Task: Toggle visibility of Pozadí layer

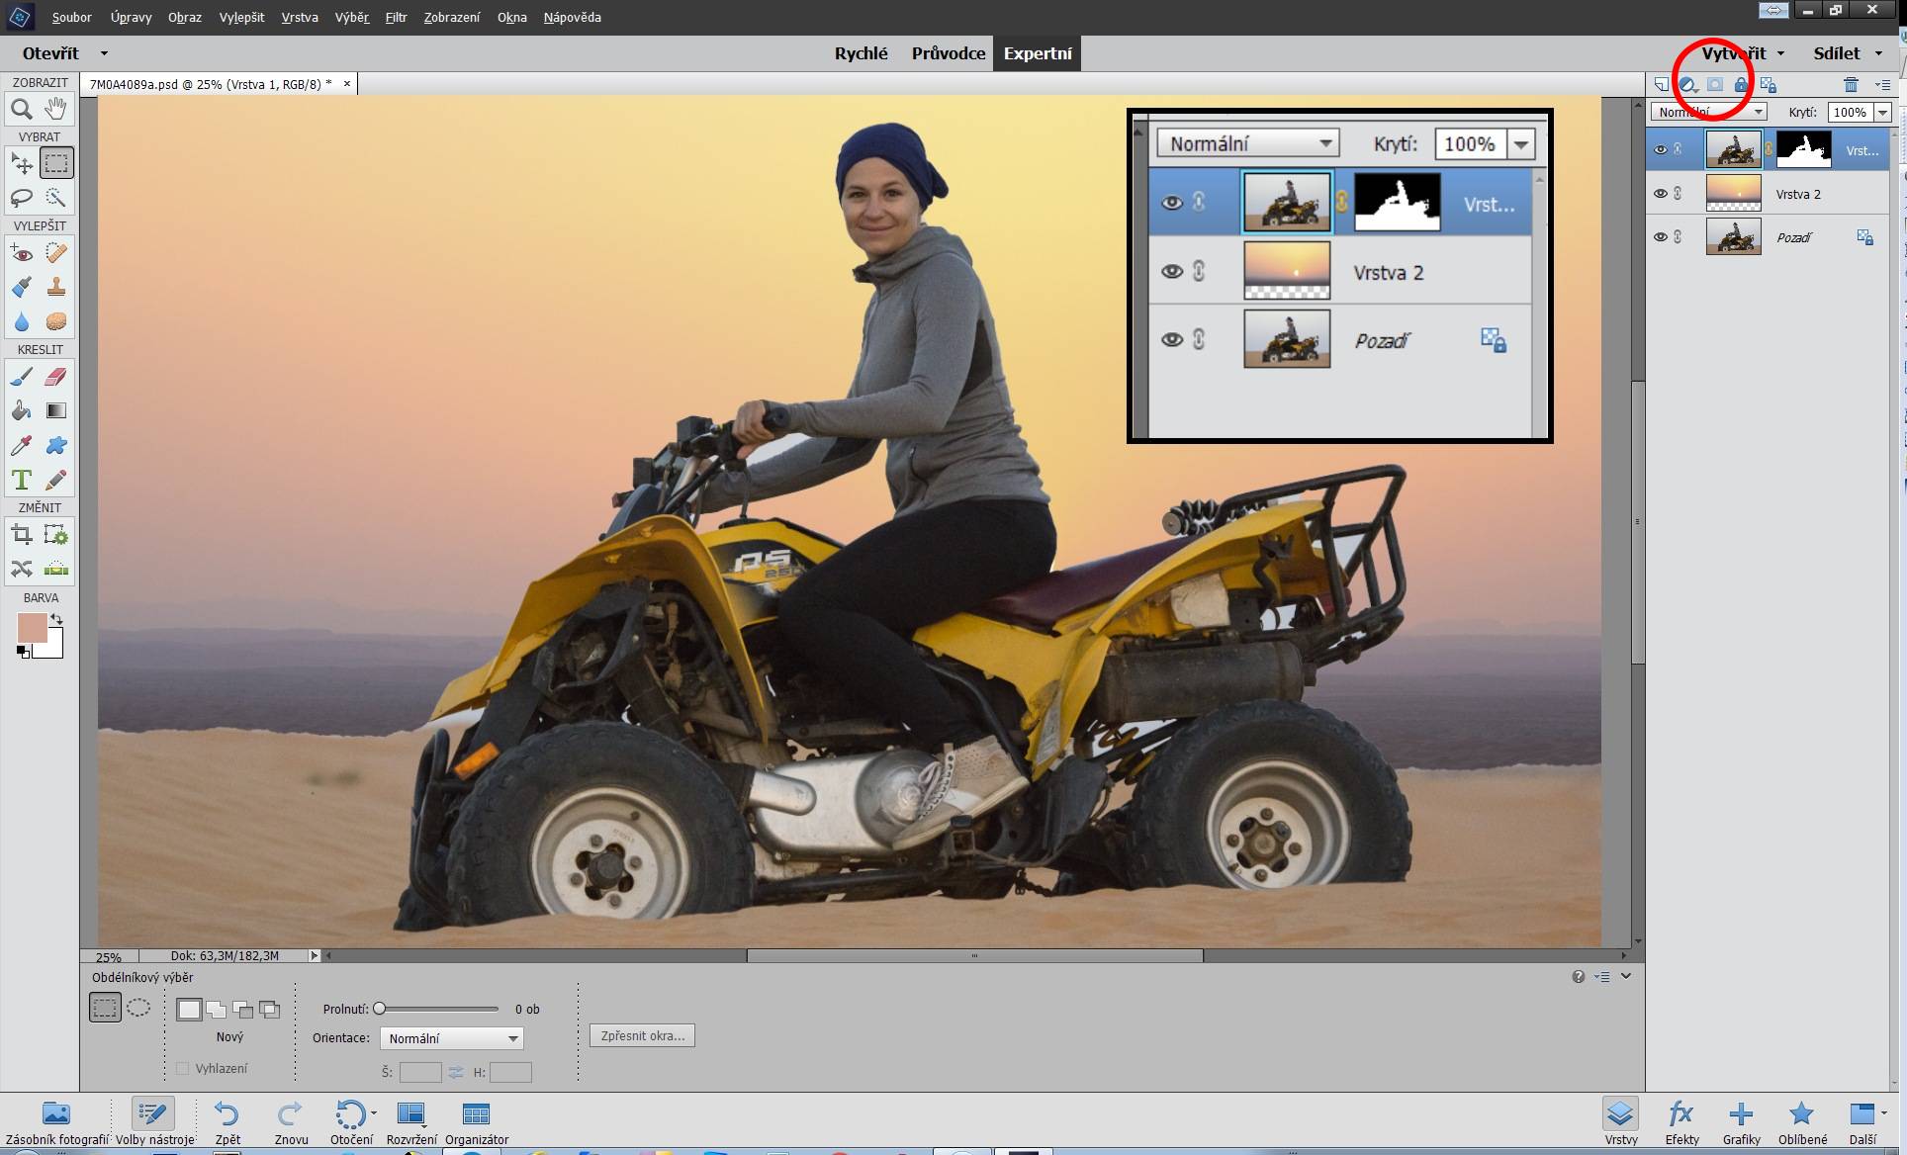Action: tap(1661, 237)
